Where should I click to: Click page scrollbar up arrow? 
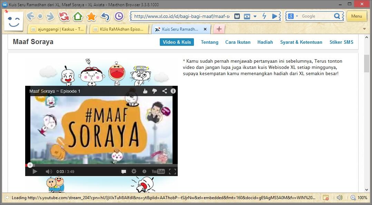pos(366,38)
